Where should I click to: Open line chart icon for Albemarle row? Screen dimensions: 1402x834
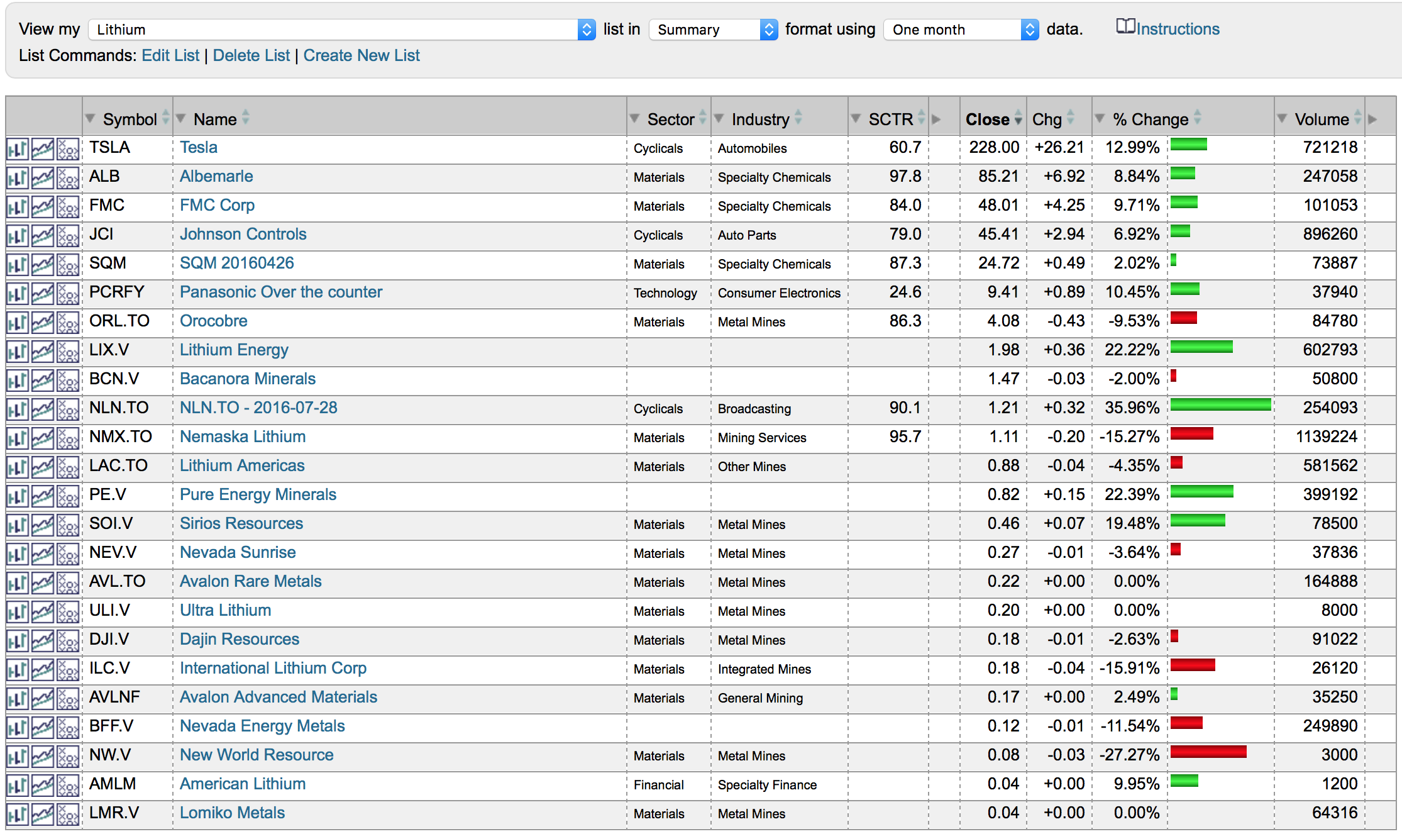(43, 179)
